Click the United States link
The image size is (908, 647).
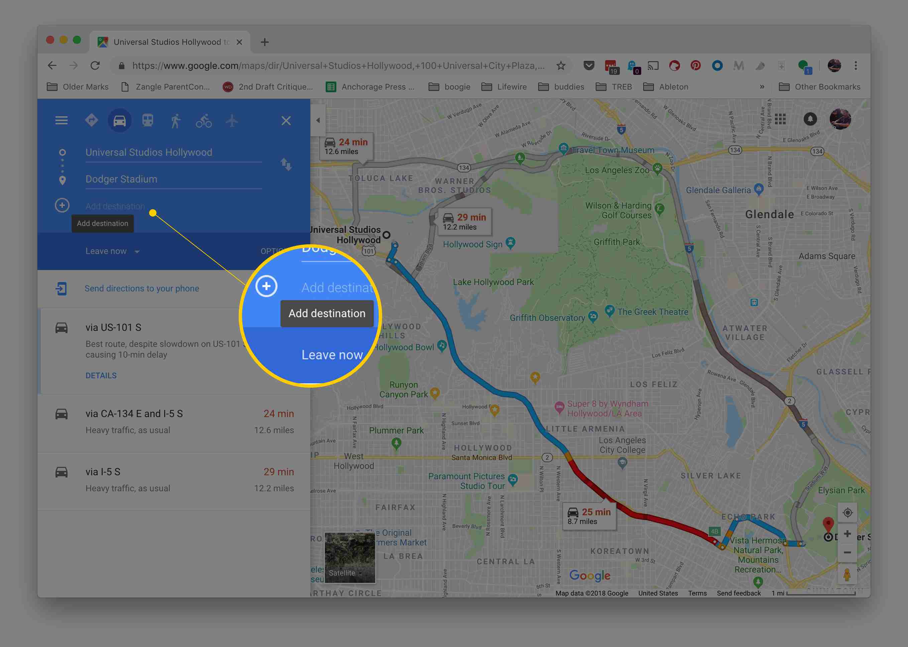658,593
